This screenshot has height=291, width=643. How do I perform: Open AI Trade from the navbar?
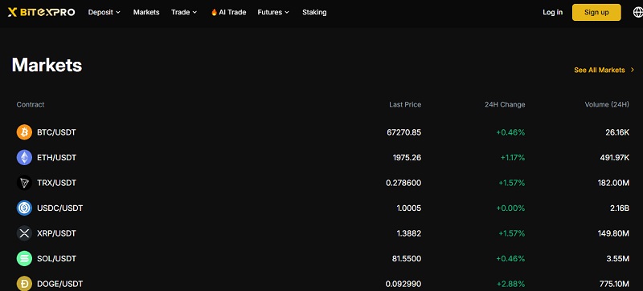pyautogui.click(x=228, y=12)
